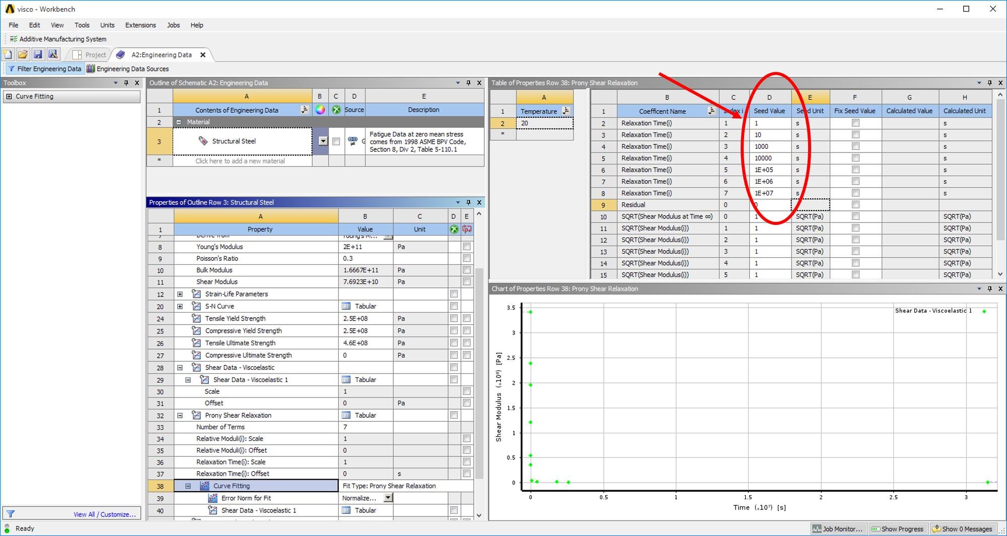Click Filter Engineering Data button
The width and height of the screenshot is (1007, 536).
coord(44,68)
